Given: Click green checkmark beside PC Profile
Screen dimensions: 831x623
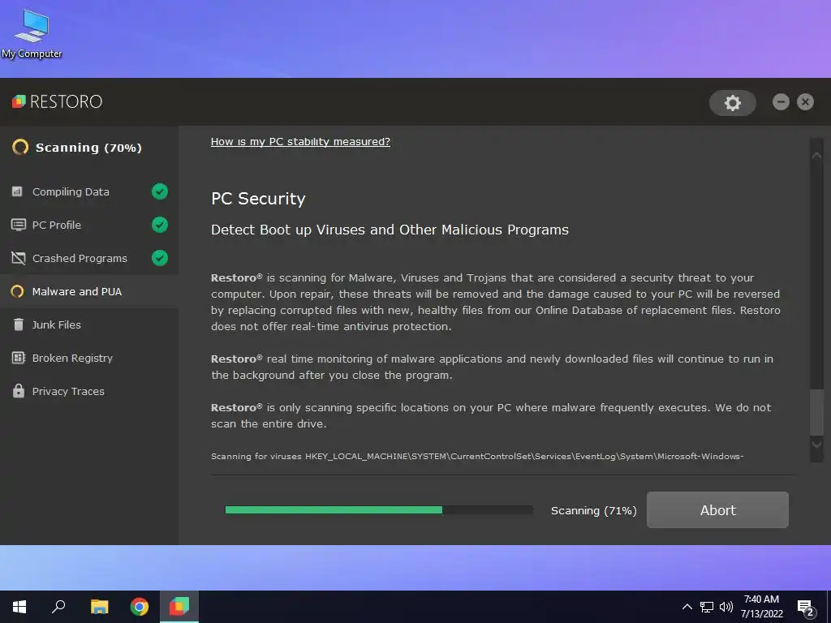Looking at the screenshot, I should coord(160,225).
